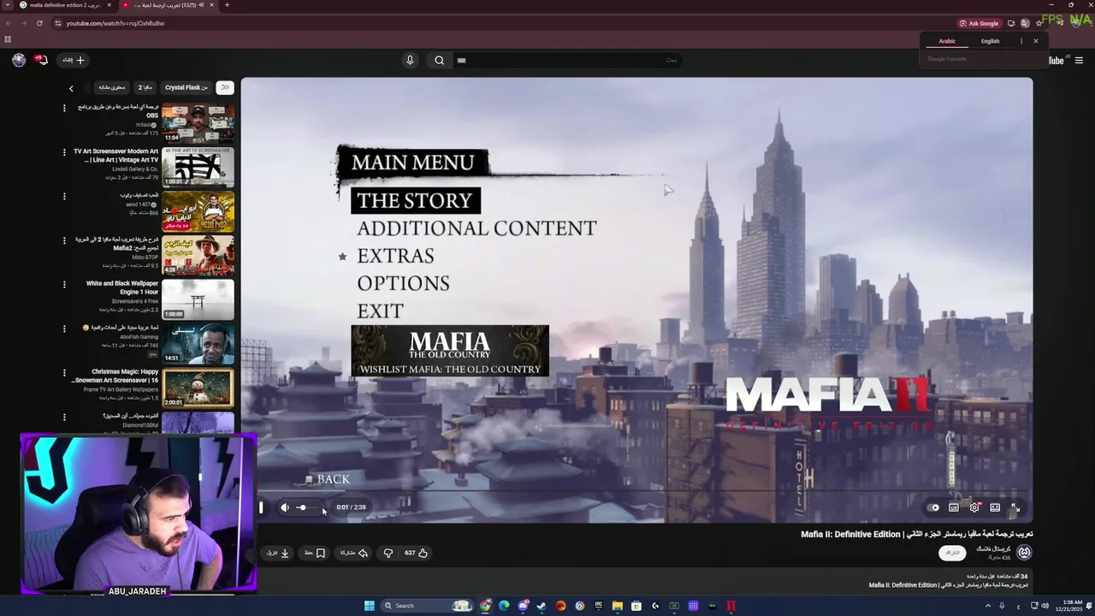Image resolution: width=1095 pixels, height=616 pixels.
Task: Open the YouTube account avatar menu
Action: [x=19, y=60]
